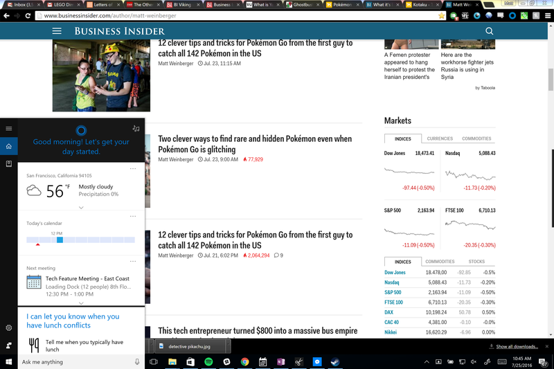Select the Currencies tab in Markets
The height and width of the screenshot is (369, 554).
[x=440, y=138]
